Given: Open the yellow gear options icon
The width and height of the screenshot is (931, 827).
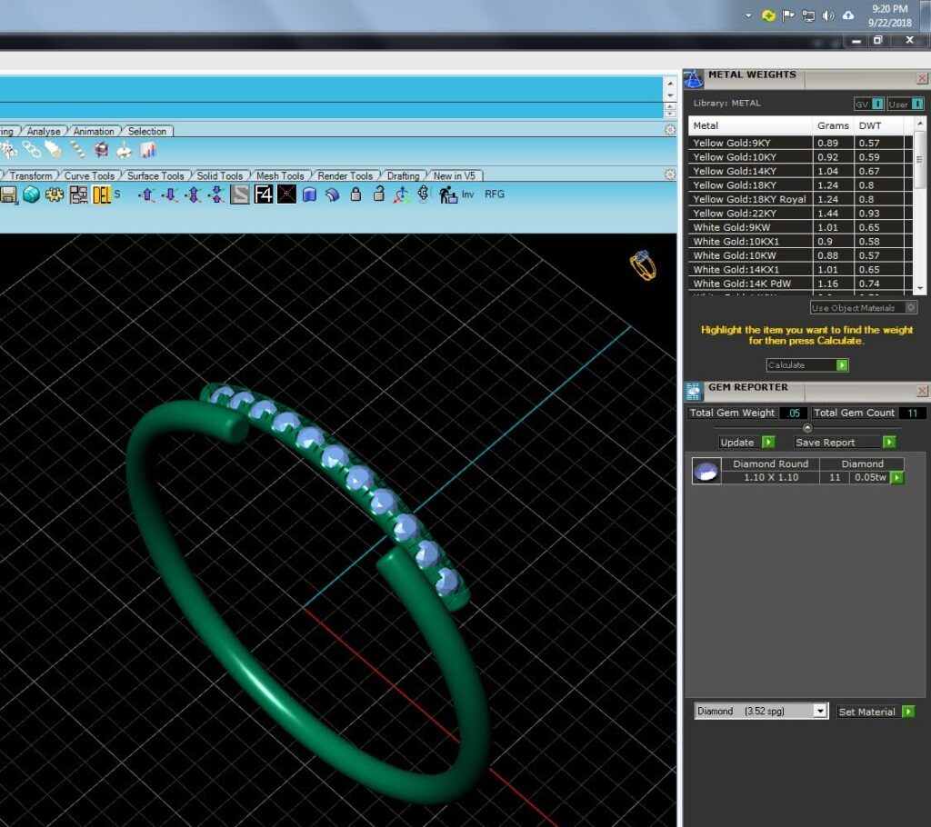Looking at the screenshot, I should coord(55,194).
